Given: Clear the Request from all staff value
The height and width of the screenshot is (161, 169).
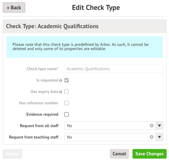Looking at the screenshot, I should (152, 126).
